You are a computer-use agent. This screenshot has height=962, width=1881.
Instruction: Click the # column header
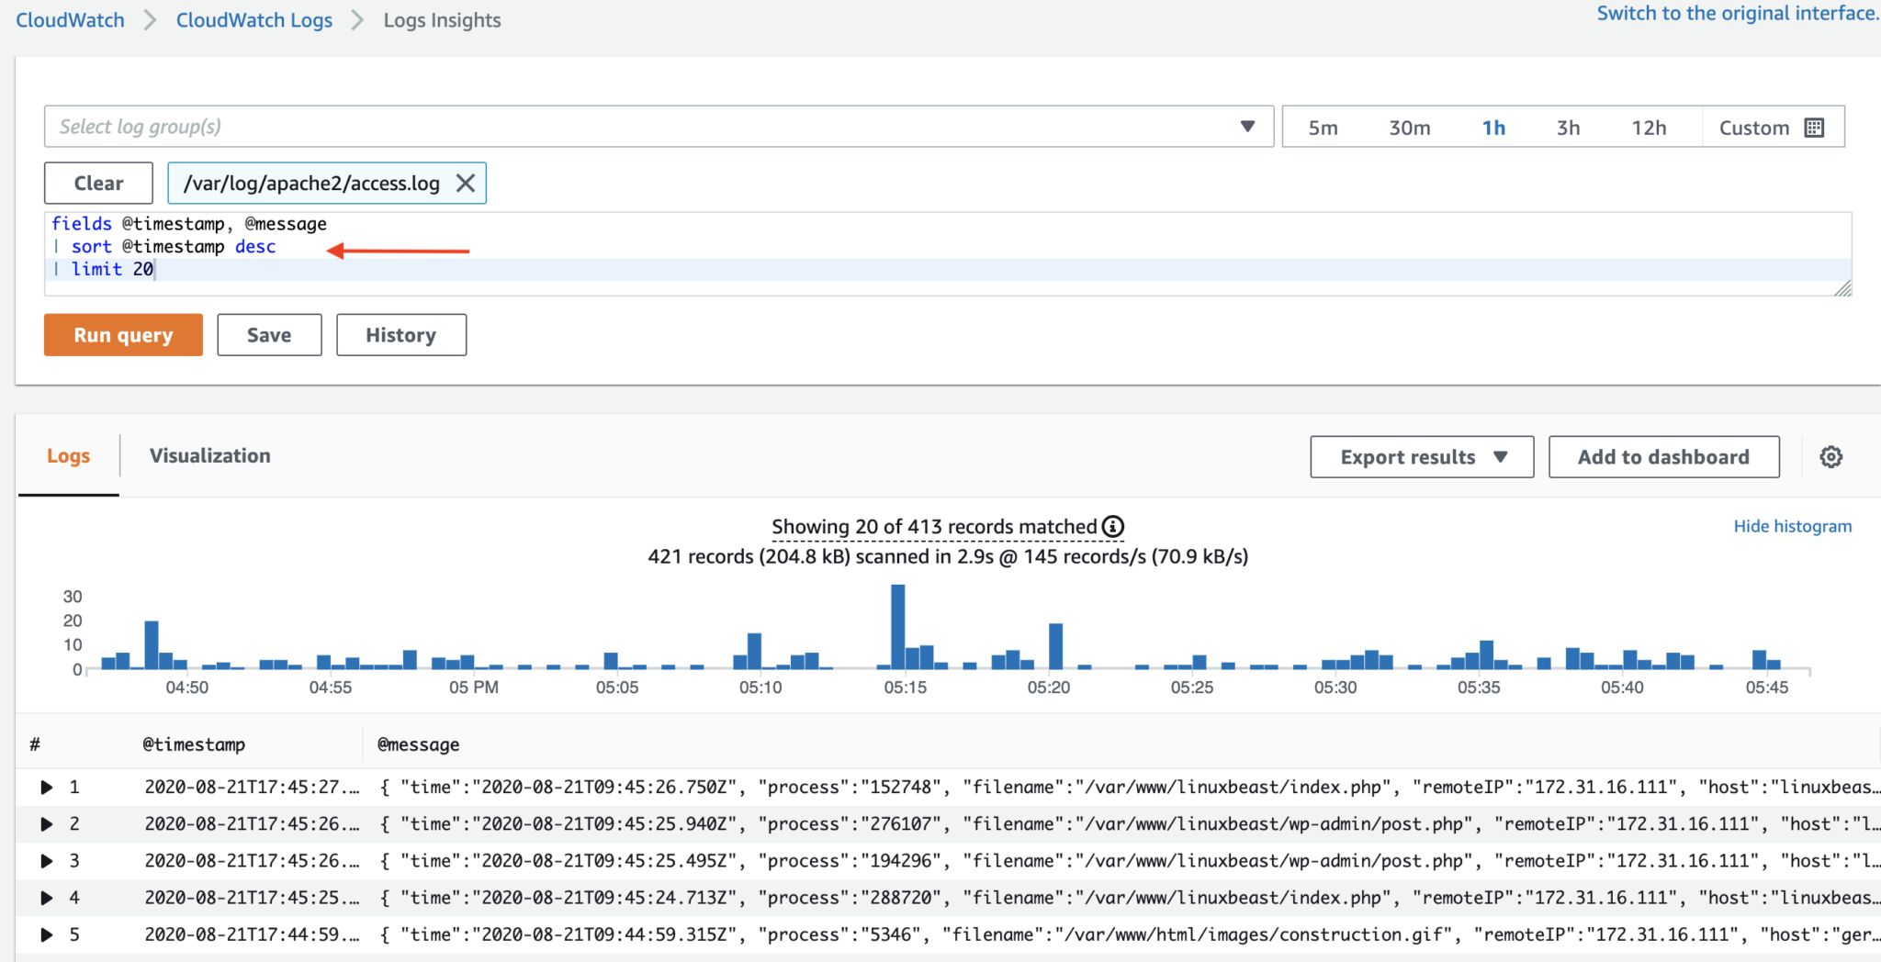[x=35, y=744]
